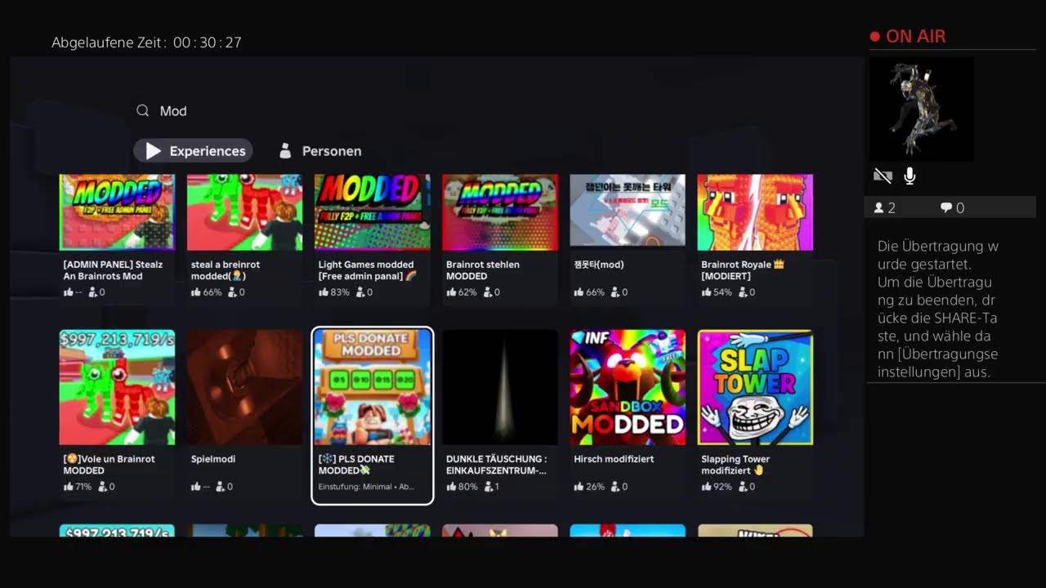Click the broadcast started message text
Viewport: 1046px width, 588px height.
click(x=938, y=309)
